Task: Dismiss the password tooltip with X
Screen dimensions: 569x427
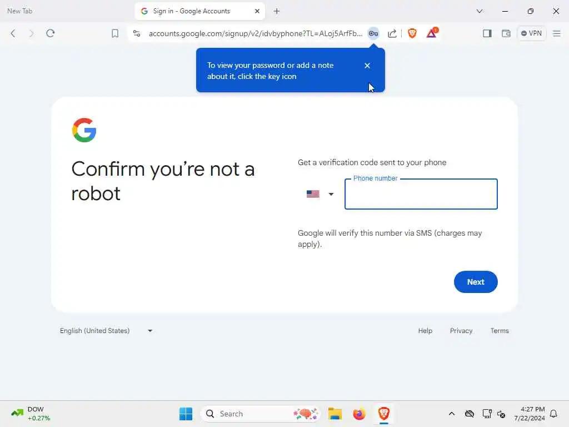Action: click(x=367, y=66)
